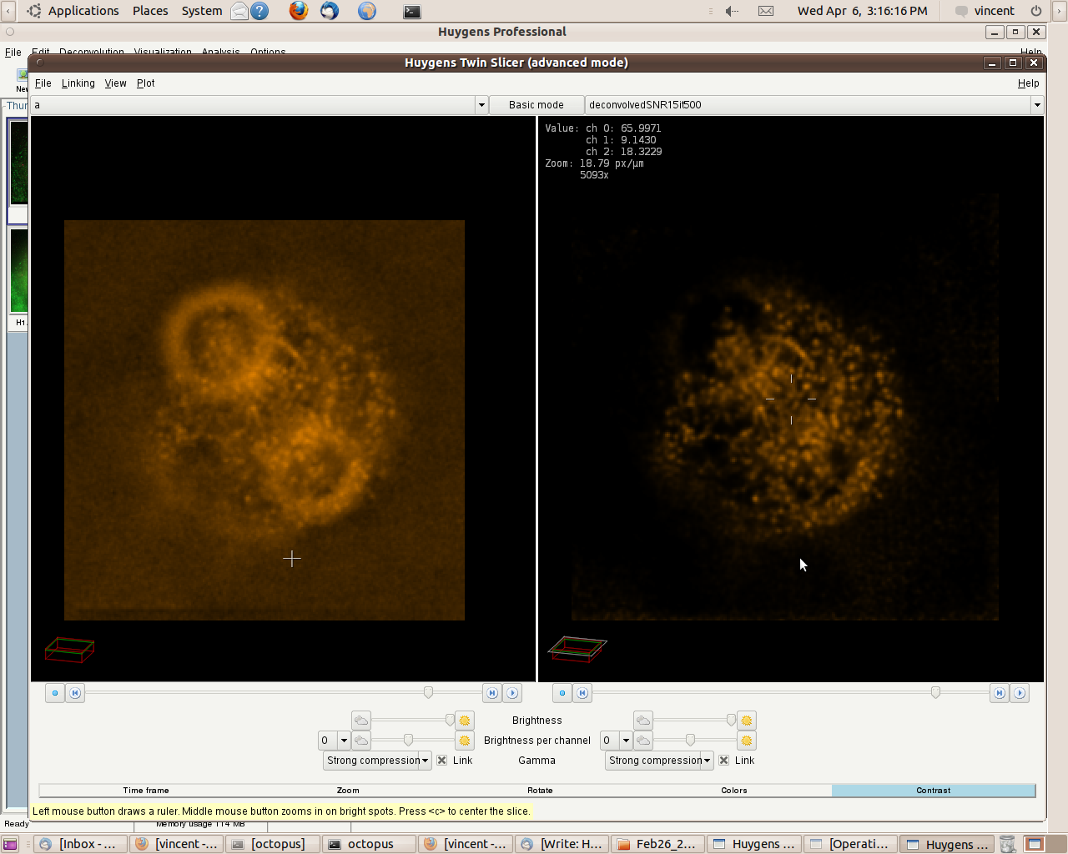The height and width of the screenshot is (854, 1068).
Task: Toggle the left Link checkbox
Action: click(x=442, y=761)
